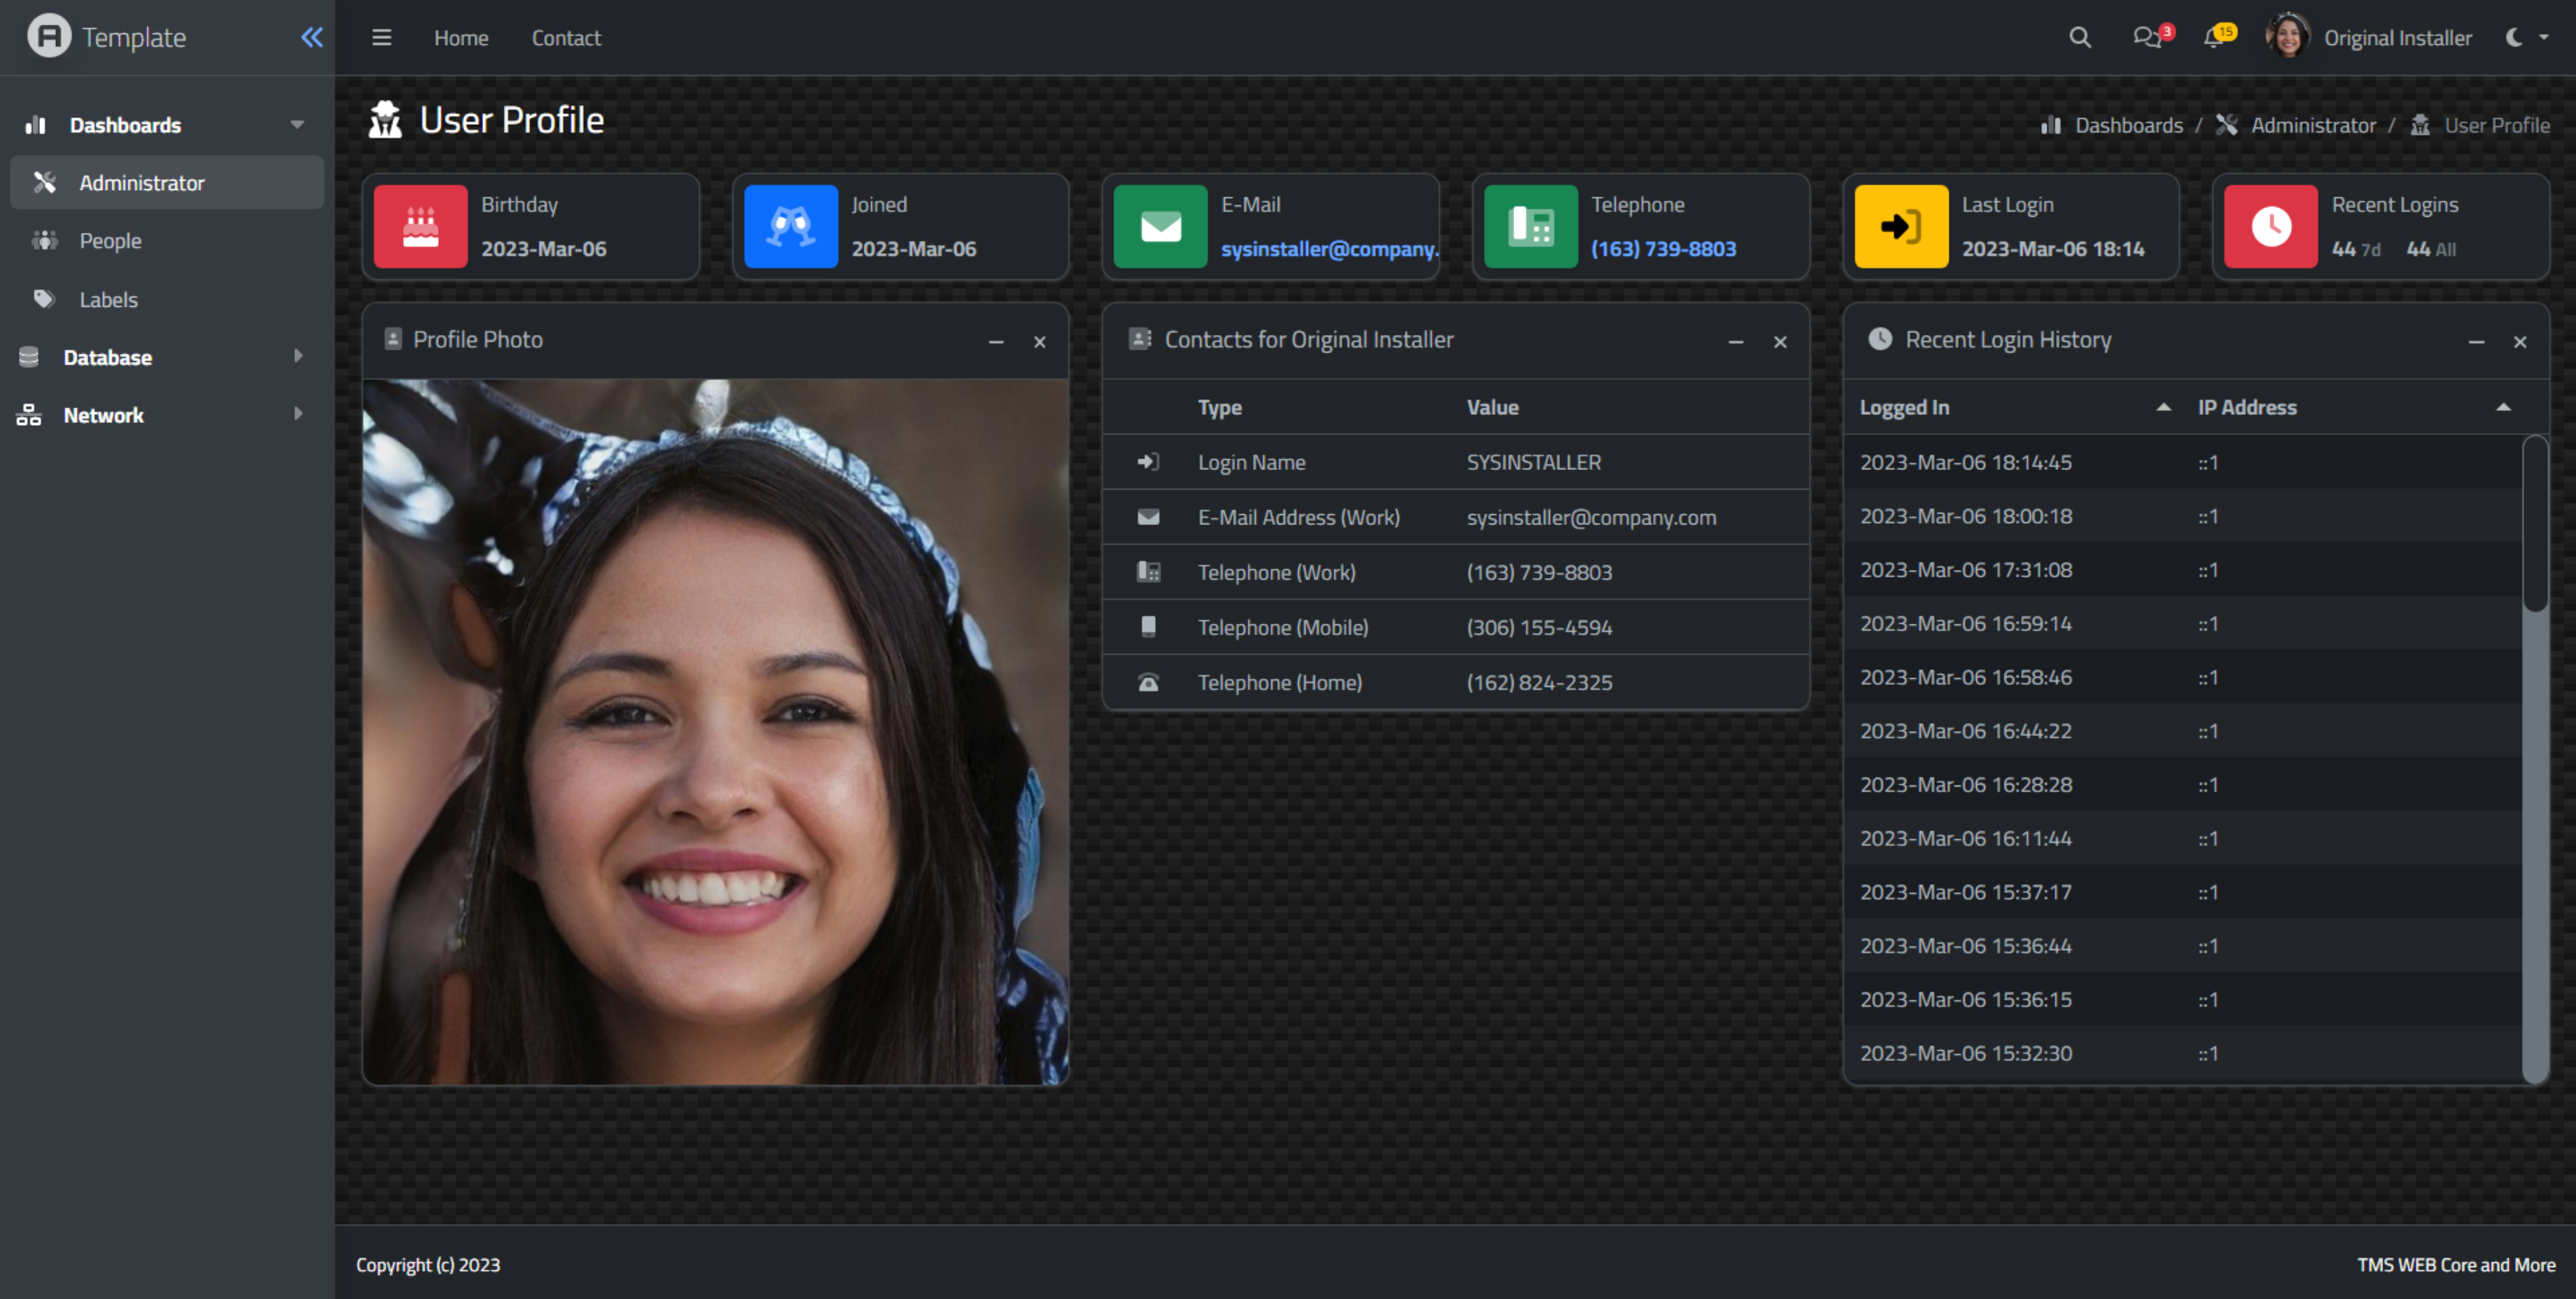Open the Home menu item
This screenshot has width=2576, height=1299.
tap(461, 36)
